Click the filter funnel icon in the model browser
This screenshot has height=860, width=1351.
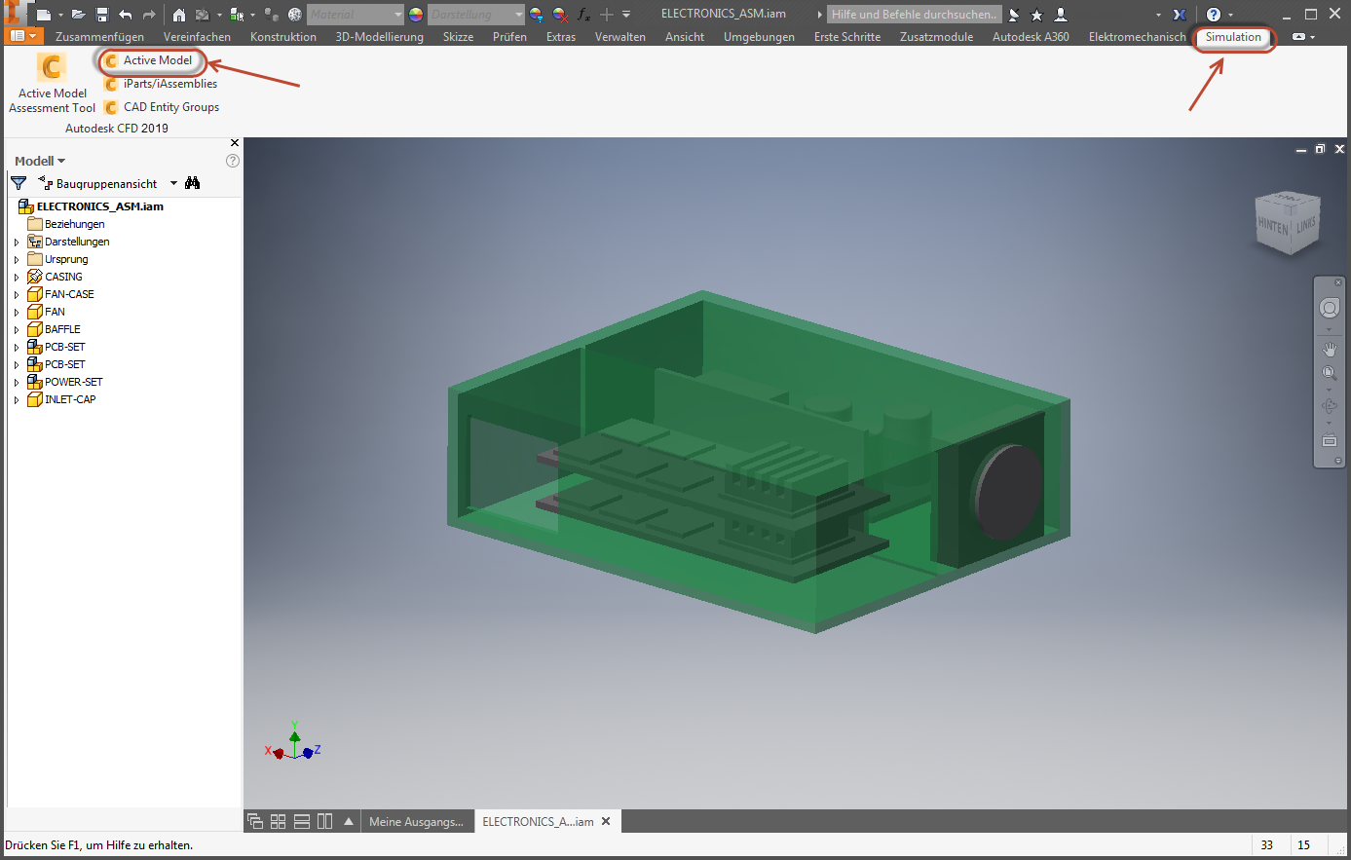coord(19,183)
